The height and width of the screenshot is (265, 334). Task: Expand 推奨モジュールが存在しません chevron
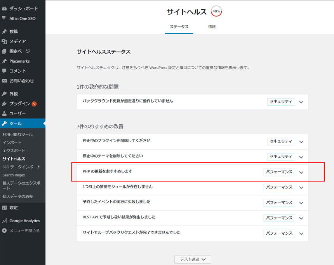coord(301,188)
